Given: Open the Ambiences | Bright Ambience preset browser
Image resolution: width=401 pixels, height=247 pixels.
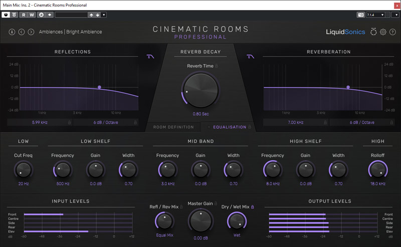Looking at the screenshot, I should coord(71,32).
